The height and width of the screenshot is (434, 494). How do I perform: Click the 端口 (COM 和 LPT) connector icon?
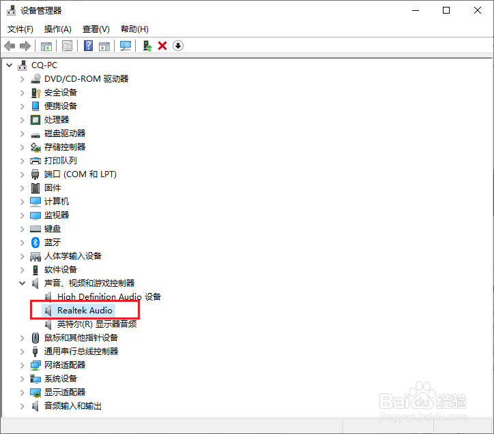point(35,174)
